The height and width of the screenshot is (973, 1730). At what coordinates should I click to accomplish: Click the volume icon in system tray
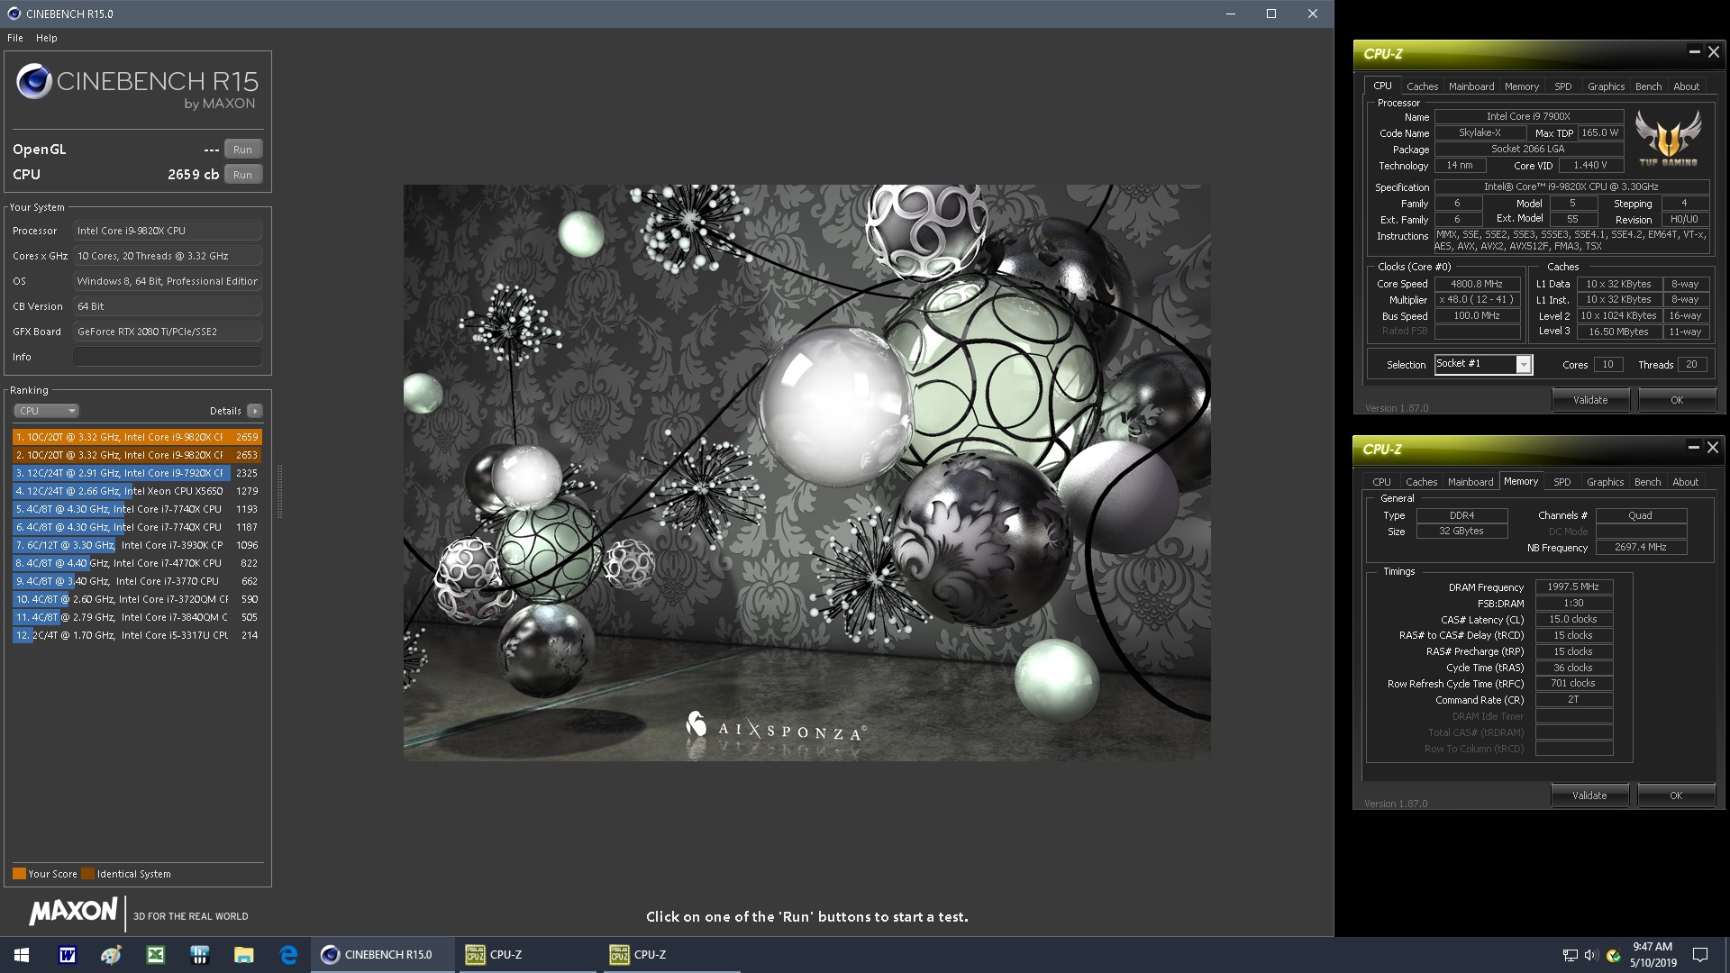(1590, 955)
